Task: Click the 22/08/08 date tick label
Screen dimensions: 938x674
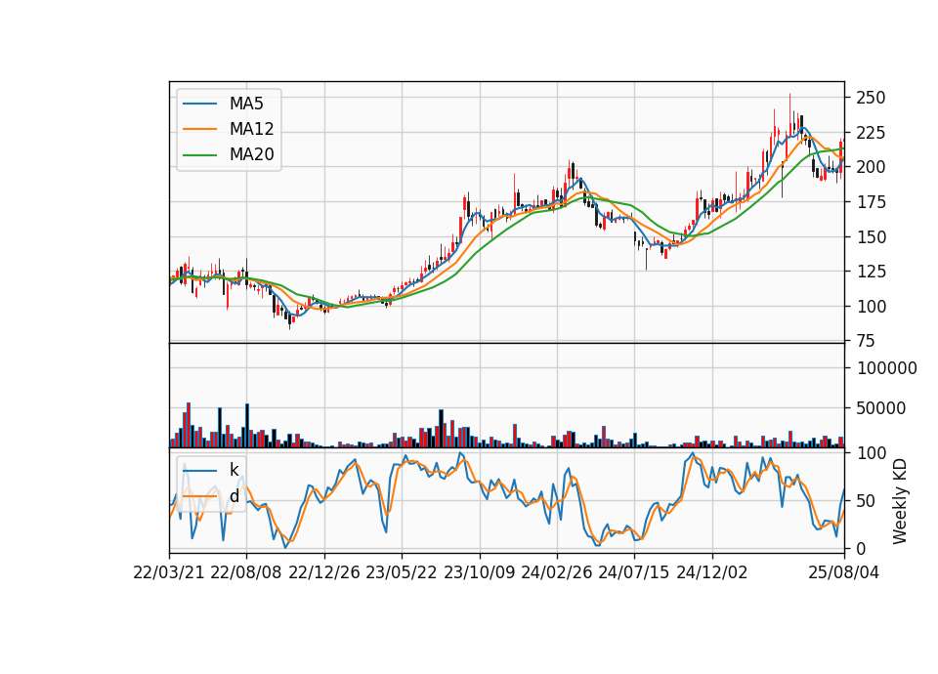Action: pos(246,572)
